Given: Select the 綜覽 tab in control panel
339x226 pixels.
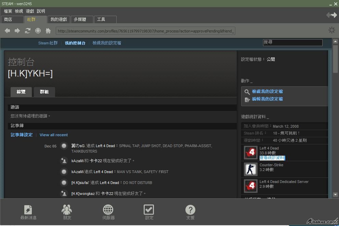Looking at the screenshot, I should (x=21, y=92).
